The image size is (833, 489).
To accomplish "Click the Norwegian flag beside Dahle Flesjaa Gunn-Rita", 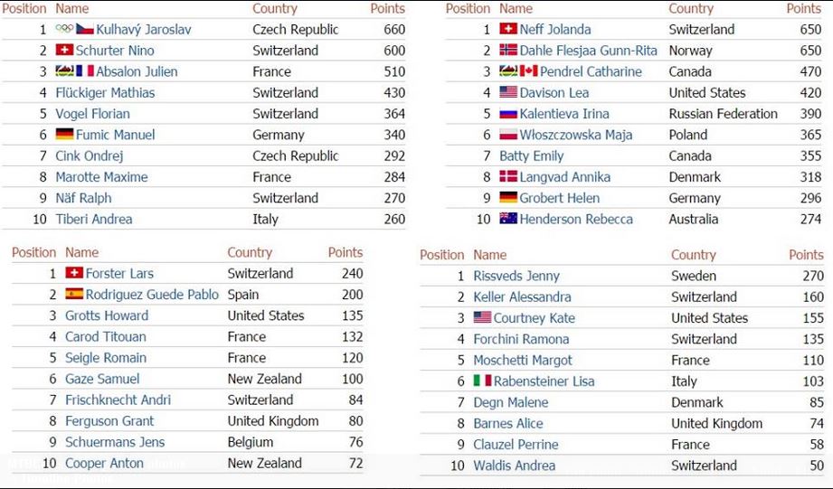I will (508, 50).
